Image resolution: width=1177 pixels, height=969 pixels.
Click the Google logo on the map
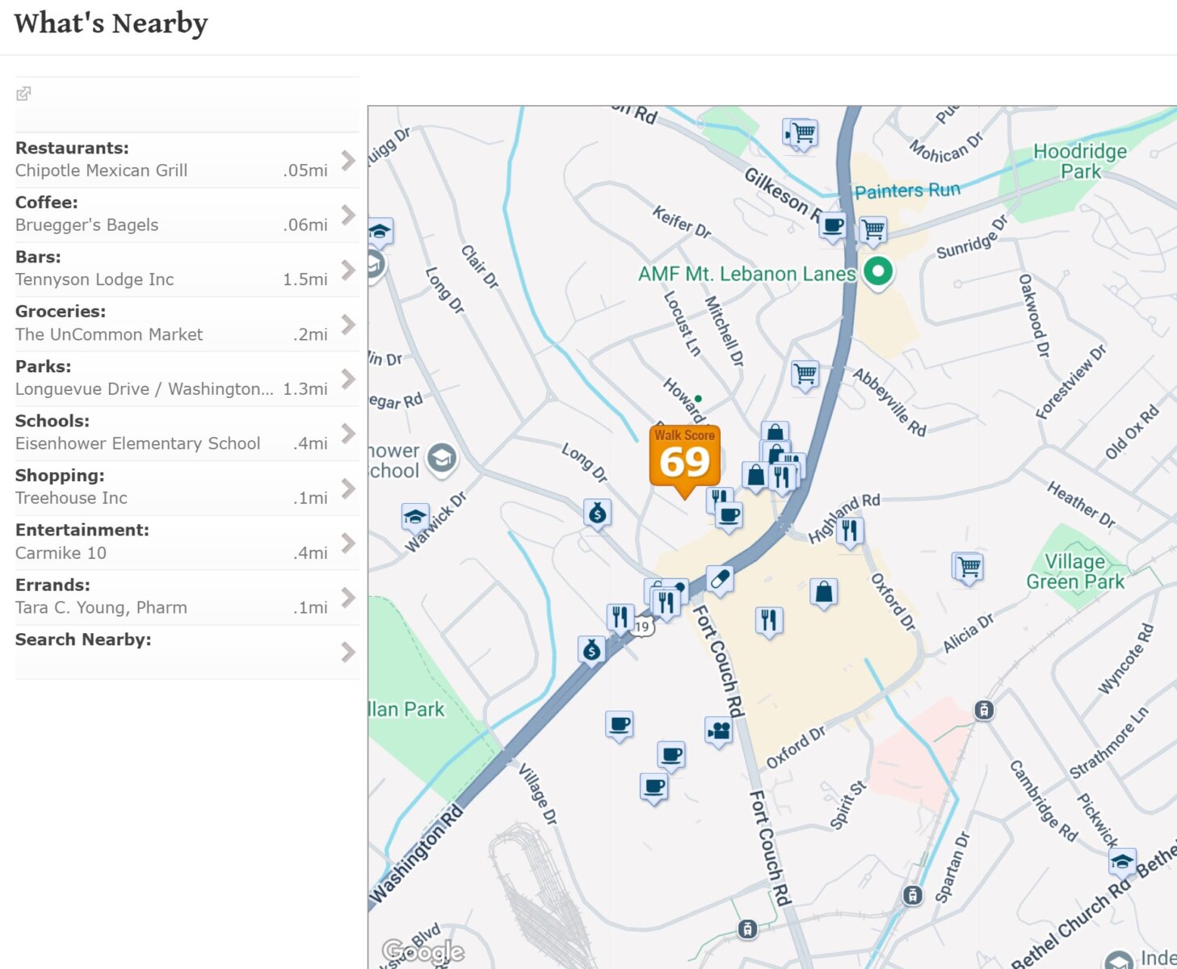pyautogui.click(x=423, y=951)
